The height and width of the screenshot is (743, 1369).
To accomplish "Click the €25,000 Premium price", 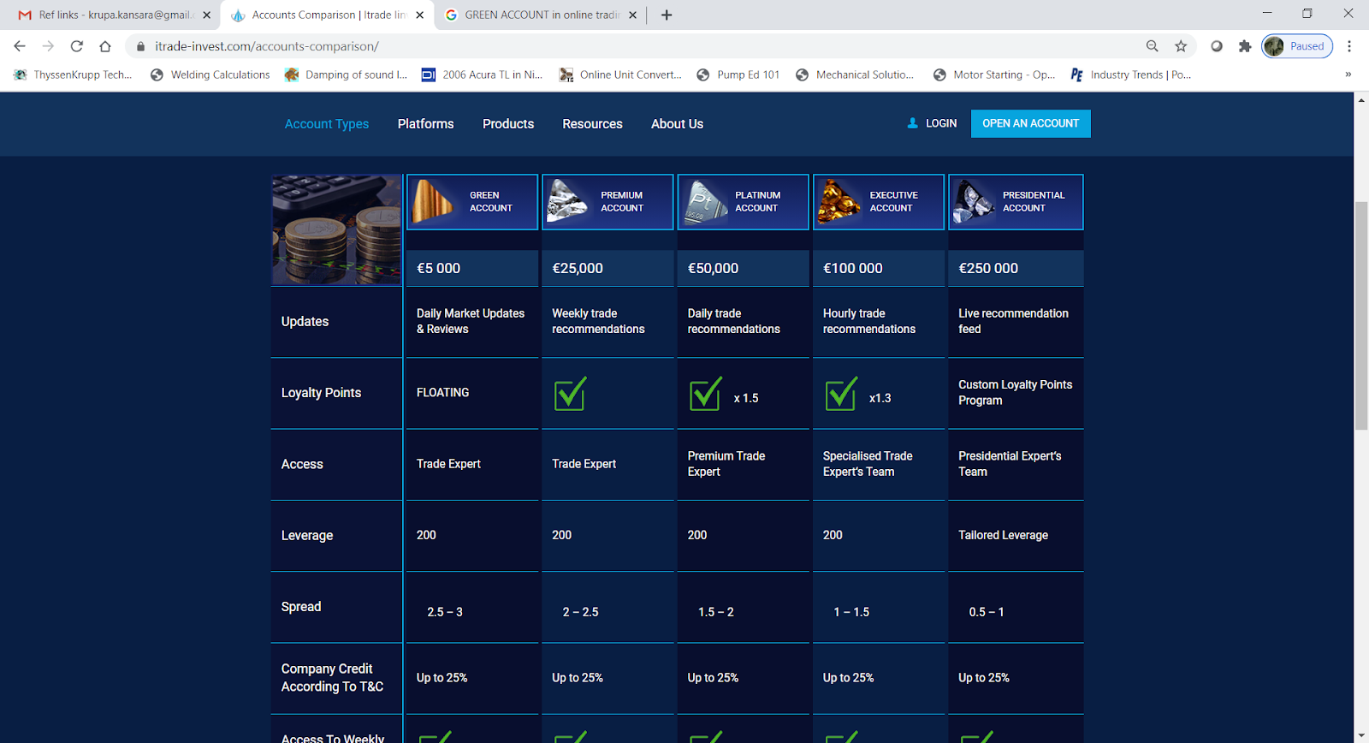I will coord(578,268).
